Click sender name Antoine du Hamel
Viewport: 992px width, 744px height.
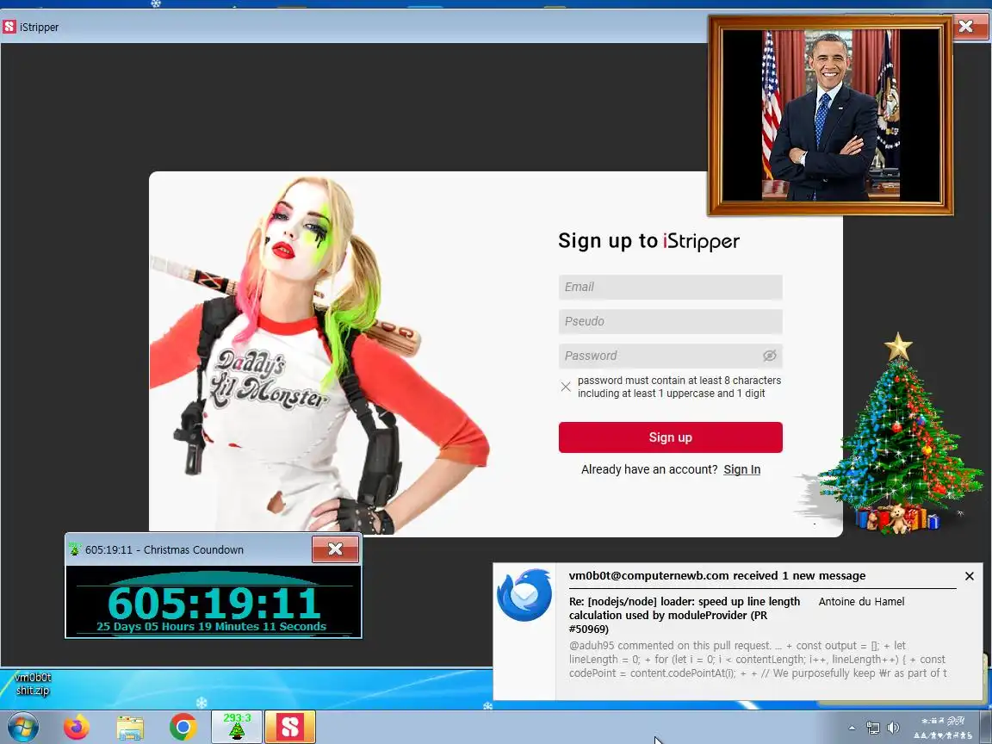pos(861,602)
